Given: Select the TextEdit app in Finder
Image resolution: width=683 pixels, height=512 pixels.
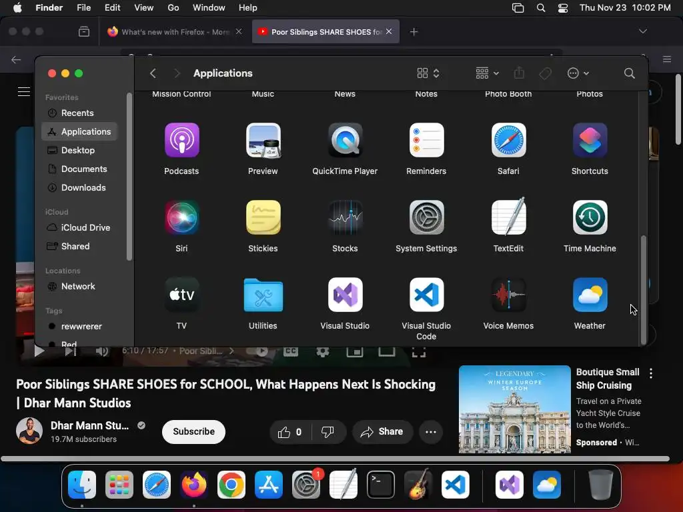Looking at the screenshot, I should pos(508,217).
